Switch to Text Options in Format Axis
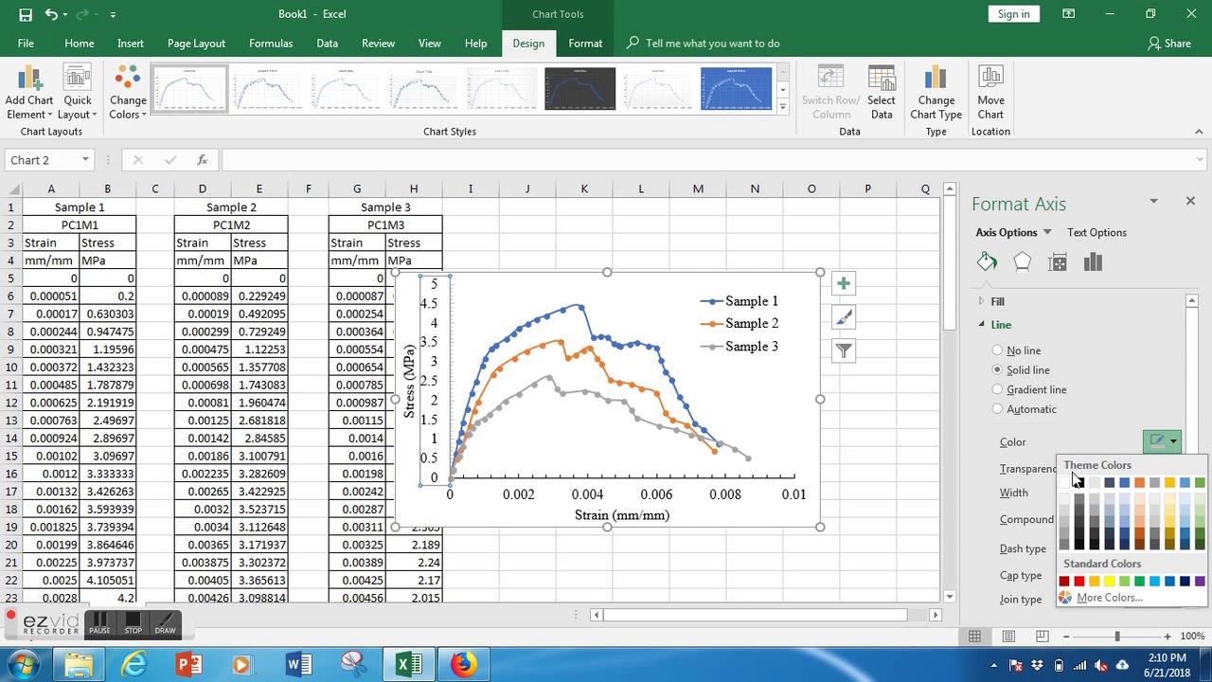 1096,232
